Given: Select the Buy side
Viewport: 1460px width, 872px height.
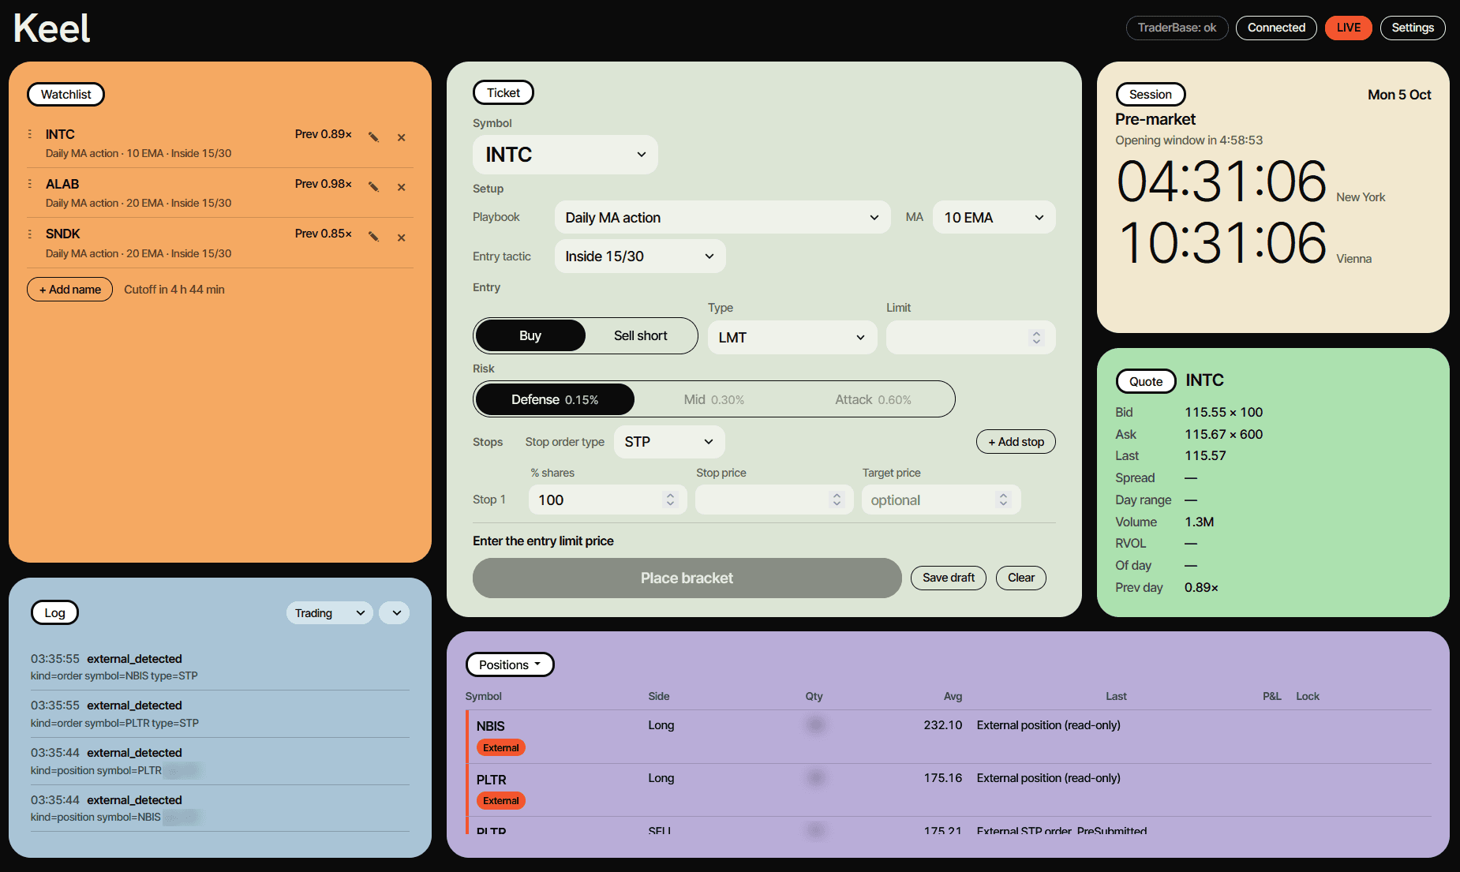Looking at the screenshot, I should (530, 335).
